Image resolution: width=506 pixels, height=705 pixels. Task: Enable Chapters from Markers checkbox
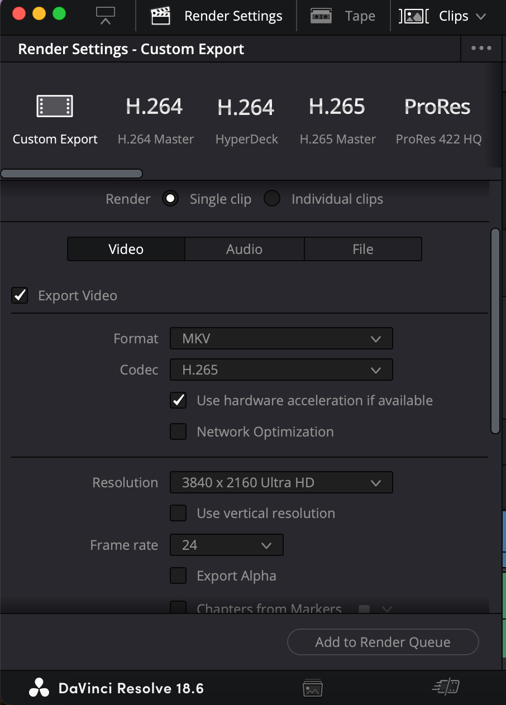(x=178, y=607)
